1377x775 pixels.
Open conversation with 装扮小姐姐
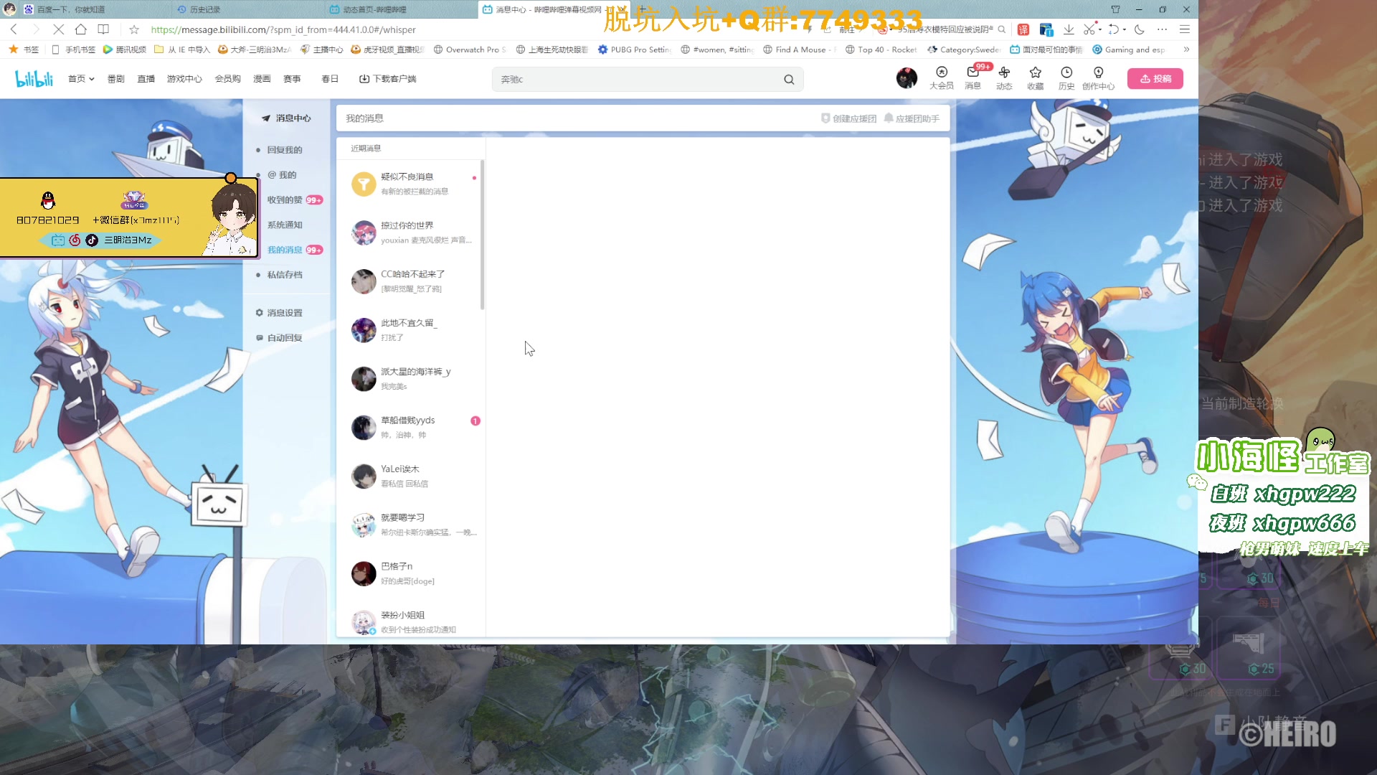coord(411,621)
